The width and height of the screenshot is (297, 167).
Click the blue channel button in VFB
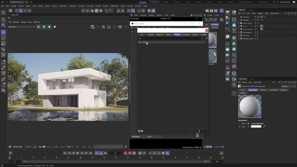[x=50, y=27]
